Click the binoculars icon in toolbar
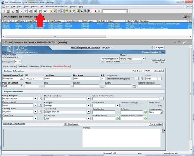This screenshot has width=194, height=156. coord(89,11)
